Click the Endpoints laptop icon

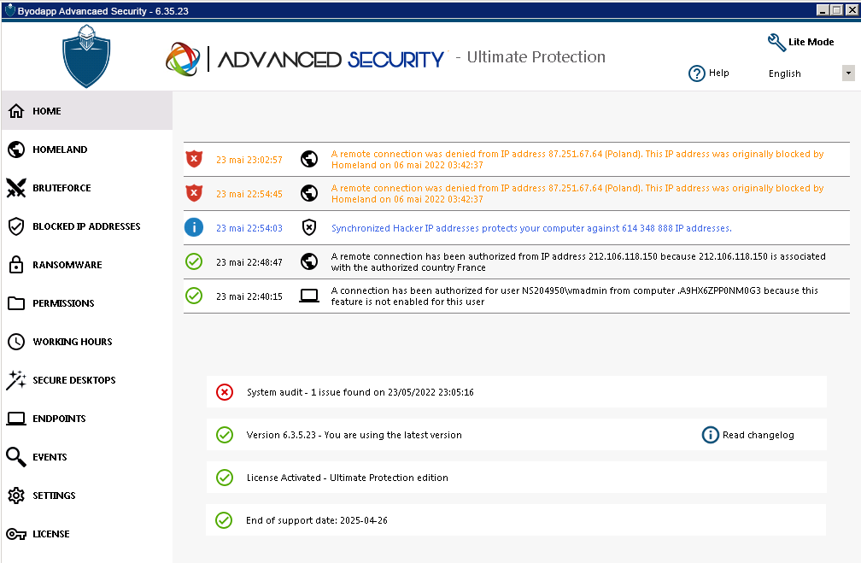tap(16, 419)
